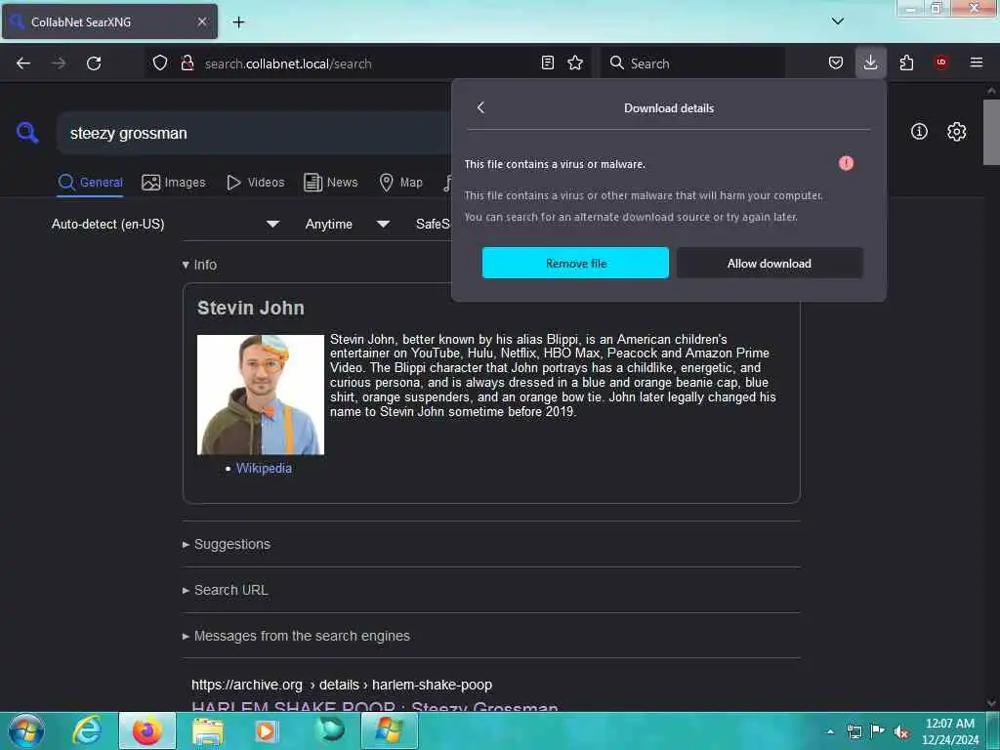Viewport: 1000px width, 750px height.
Task: Open the Windows Start menu
Action: (26, 730)
